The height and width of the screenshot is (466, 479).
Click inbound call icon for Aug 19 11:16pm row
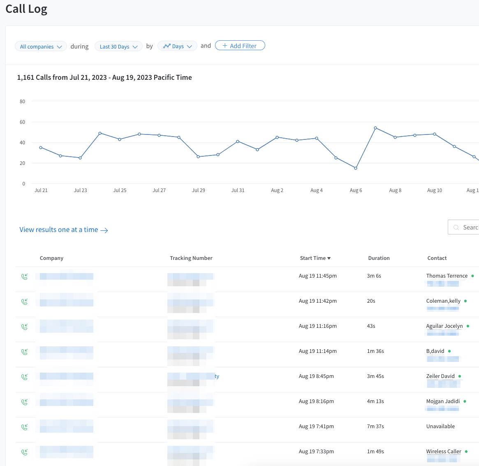[x=24, y=327]
